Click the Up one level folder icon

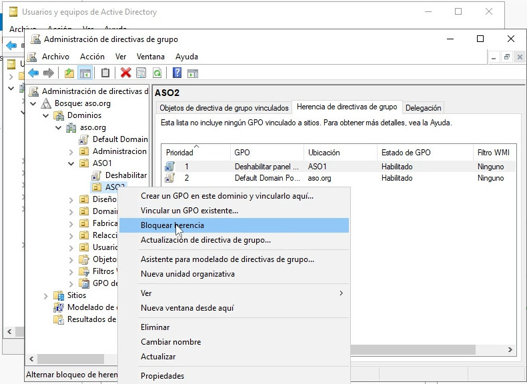pos(69,73)
